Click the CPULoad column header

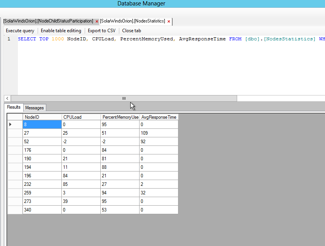(80, 117)
